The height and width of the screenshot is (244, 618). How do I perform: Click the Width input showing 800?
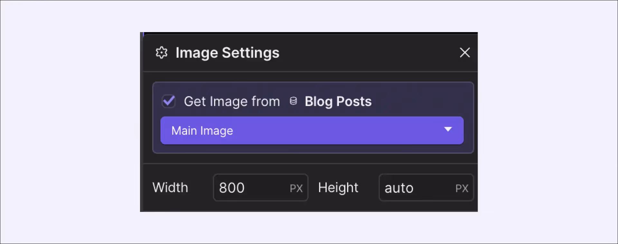[x=260, y=187]
